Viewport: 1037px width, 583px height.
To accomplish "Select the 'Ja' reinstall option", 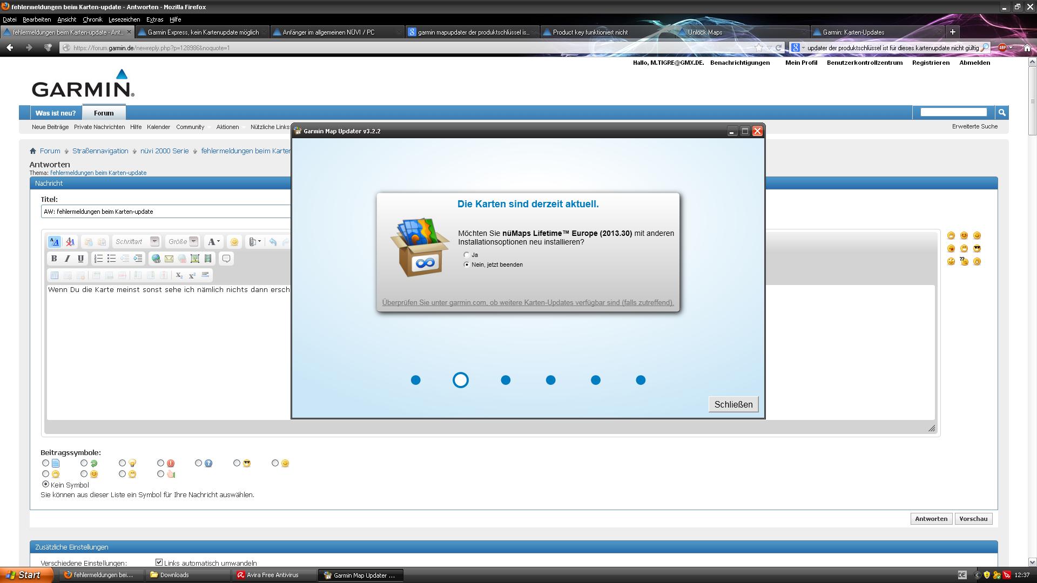I will 467,255.
